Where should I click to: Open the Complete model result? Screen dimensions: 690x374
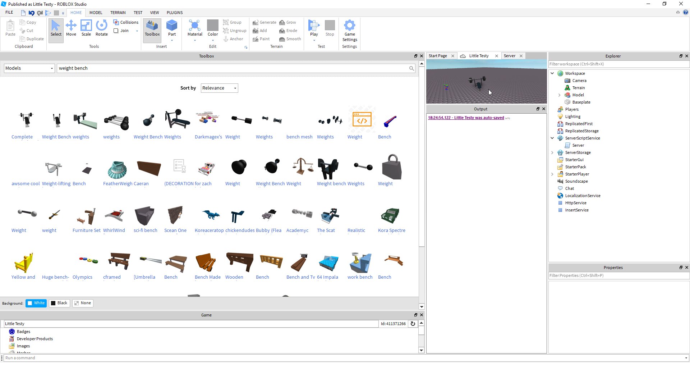26,124
